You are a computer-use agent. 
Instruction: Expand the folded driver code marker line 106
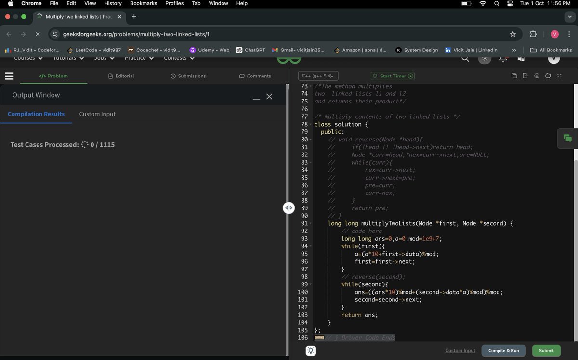319,338
